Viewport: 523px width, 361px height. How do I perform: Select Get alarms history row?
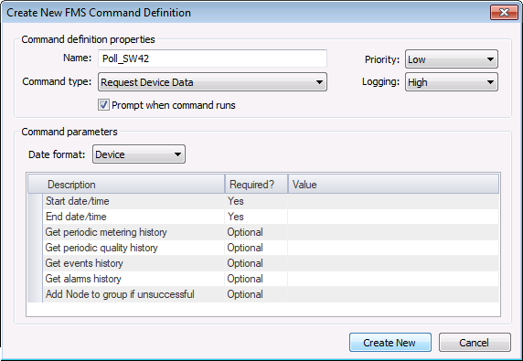pyautogui.click(x=263, y=279)
